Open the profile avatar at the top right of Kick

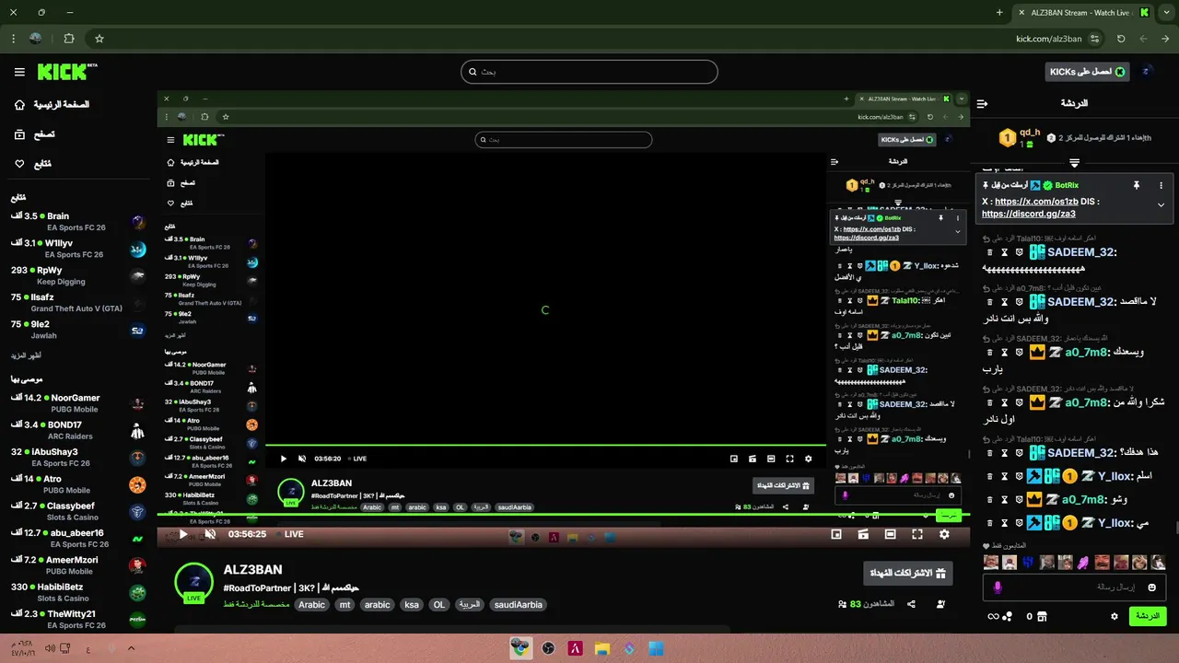point(1147,72)
